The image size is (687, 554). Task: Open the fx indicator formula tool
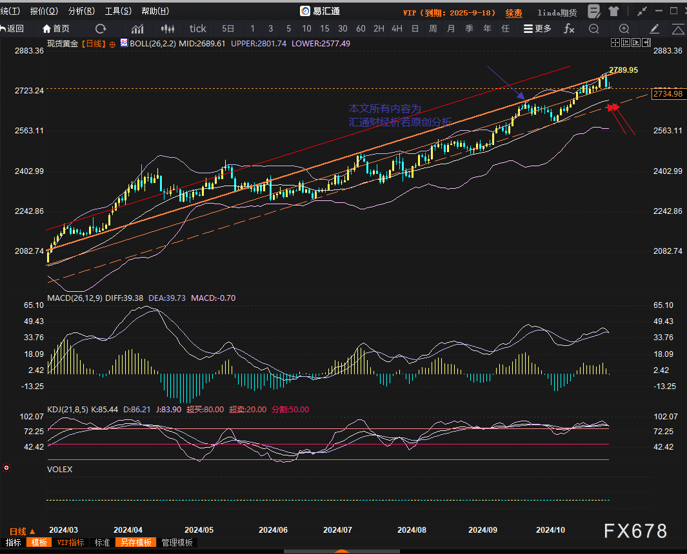tap(569, 28)
